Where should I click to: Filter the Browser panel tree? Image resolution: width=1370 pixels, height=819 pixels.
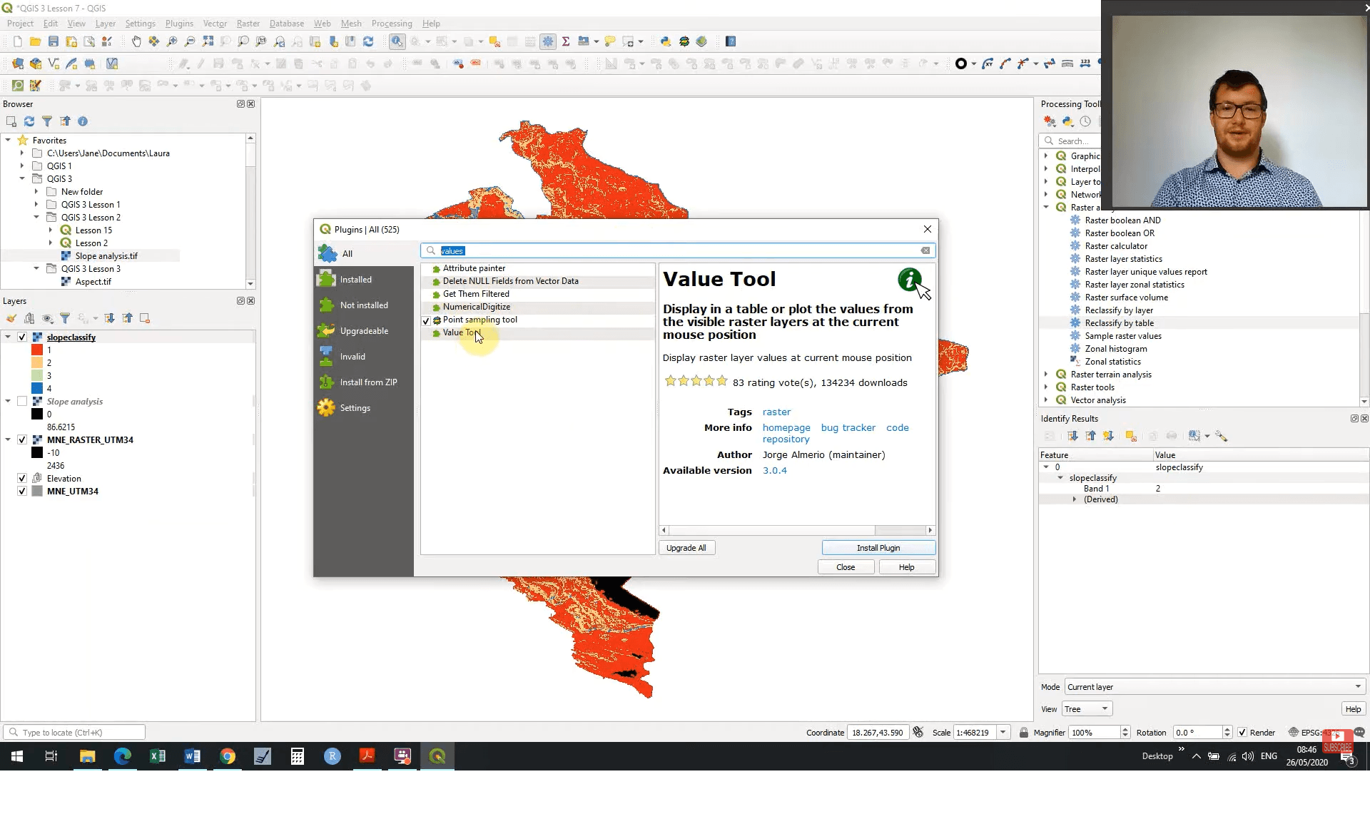point(47,121)
